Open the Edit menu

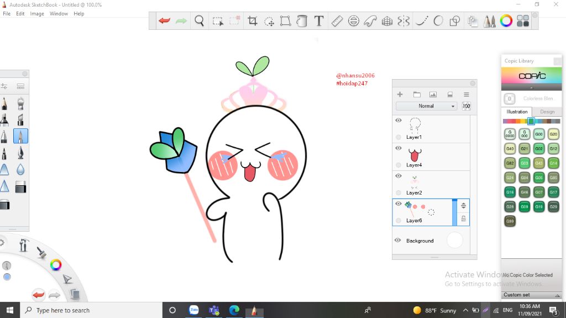pos(20,14)
